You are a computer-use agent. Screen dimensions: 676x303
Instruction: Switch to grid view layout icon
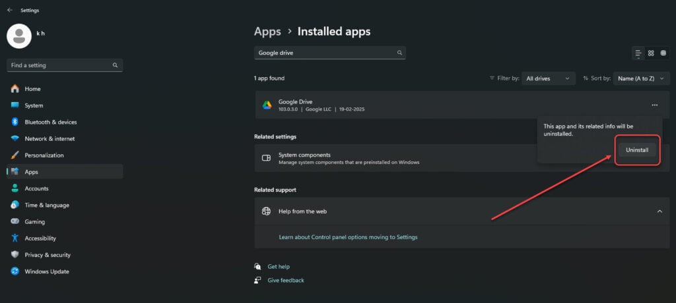point(651,53)
